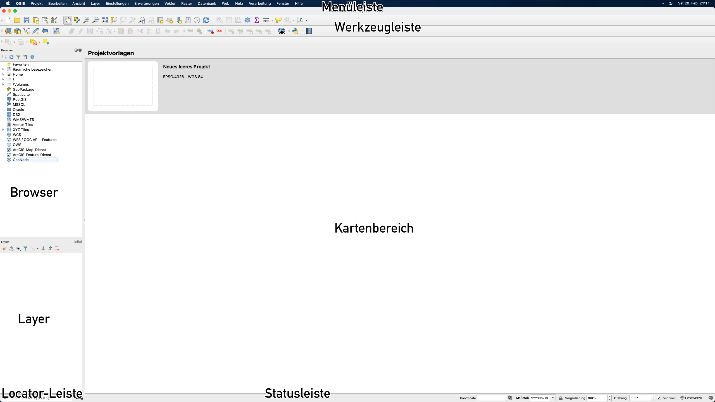Toggle the scale lock icon
Screen dimensions: 715x402
(x=561, y=398)
